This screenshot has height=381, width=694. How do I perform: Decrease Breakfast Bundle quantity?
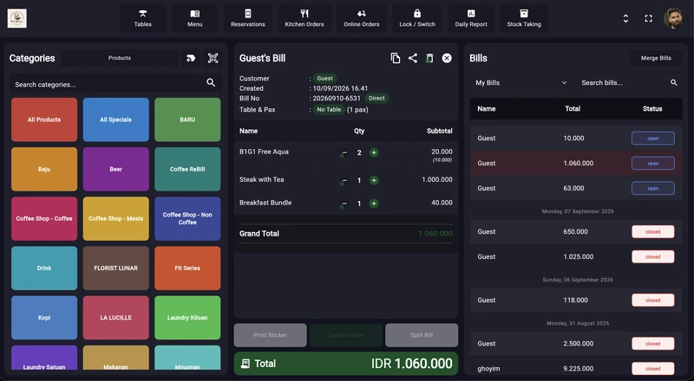point(344,203)
